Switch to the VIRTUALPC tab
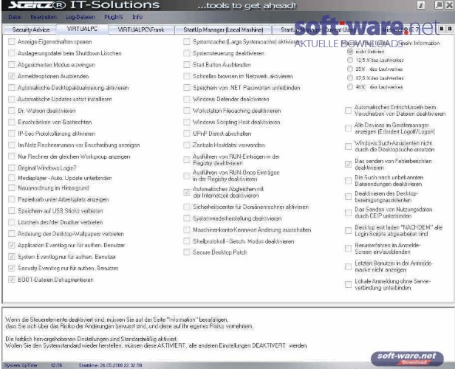Image resolution: width=455 pixels, height=369 pixels. pos(82,29)
